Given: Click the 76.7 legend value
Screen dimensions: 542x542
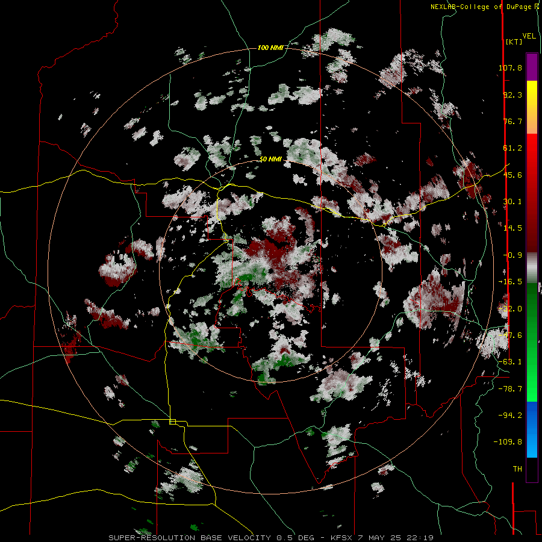Looking at the screenshot, I should tap(512, 121).
